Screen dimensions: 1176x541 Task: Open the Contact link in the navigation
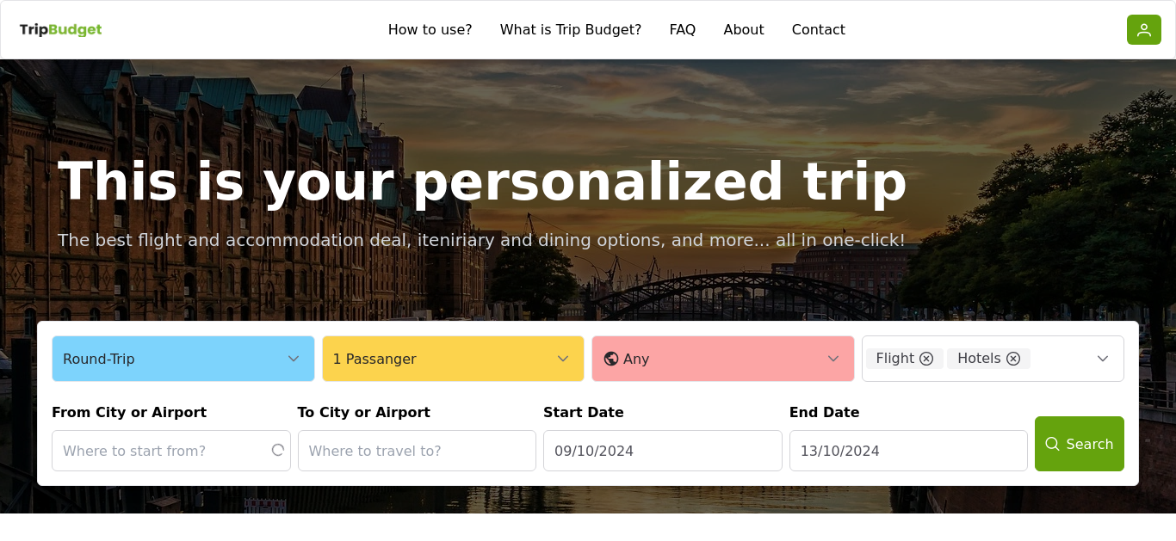coord(819,30)
